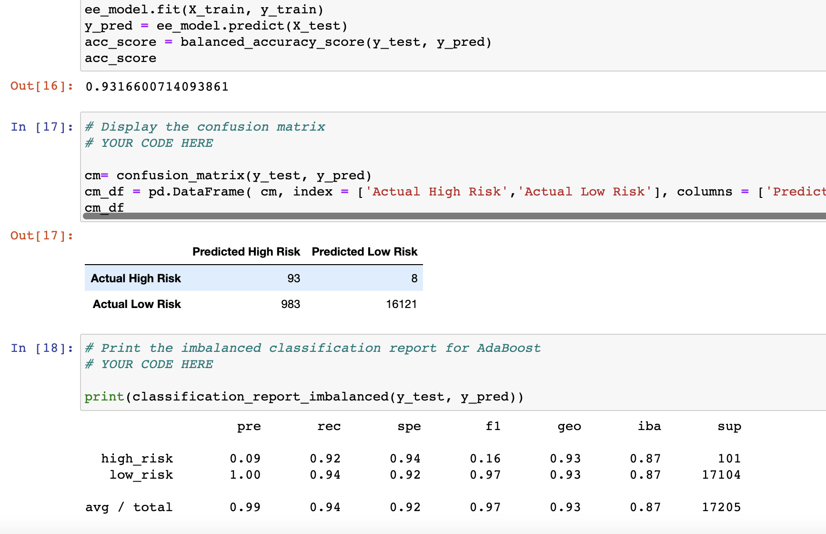Click the balanced_accuracy_score code line
Screen dimensions: 826x534
(288, 42)
